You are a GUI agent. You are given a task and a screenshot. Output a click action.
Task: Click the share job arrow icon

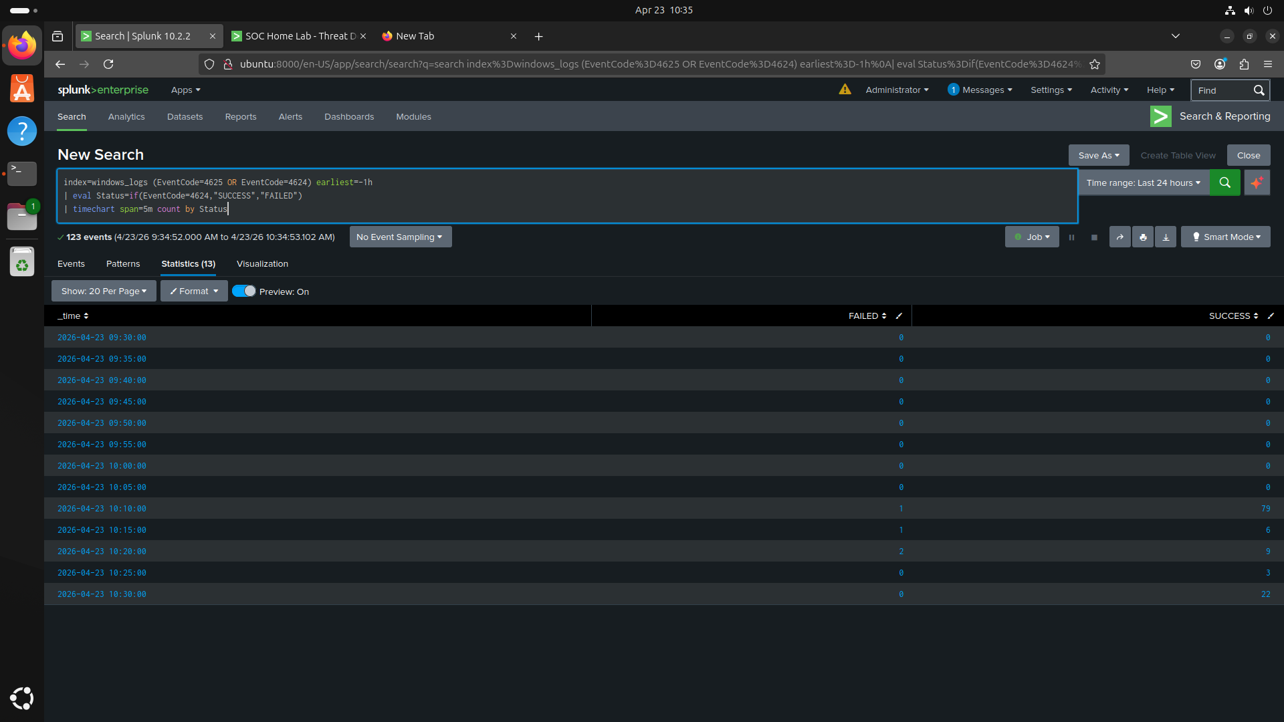[x=1119, y=237]
